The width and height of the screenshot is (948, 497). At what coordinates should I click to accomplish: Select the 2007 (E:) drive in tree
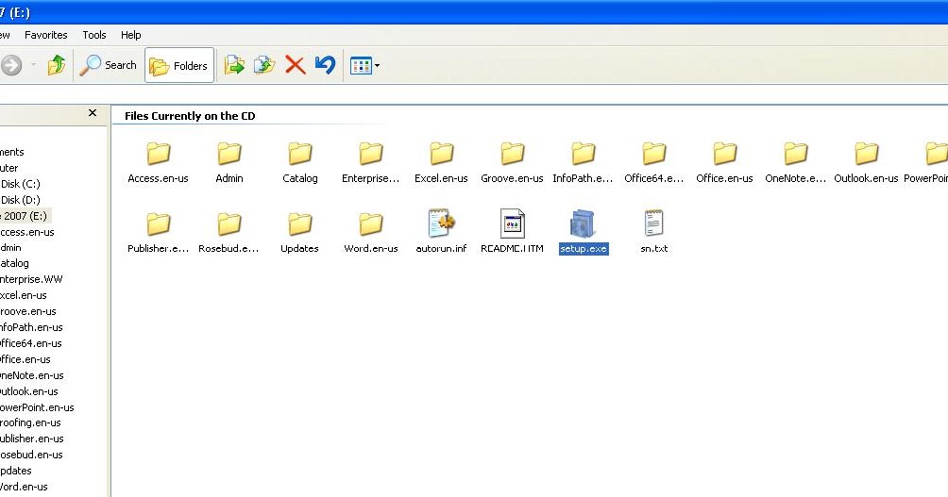[25, 216]
